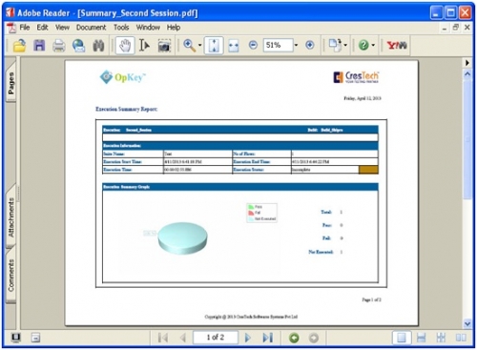Select the Hand tool
Screen dimensions: 477x350
pos(125,46)
